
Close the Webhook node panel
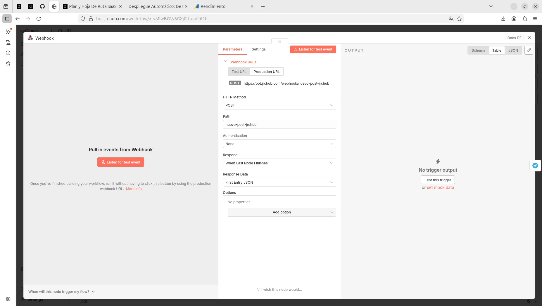[x=529, y=38]
